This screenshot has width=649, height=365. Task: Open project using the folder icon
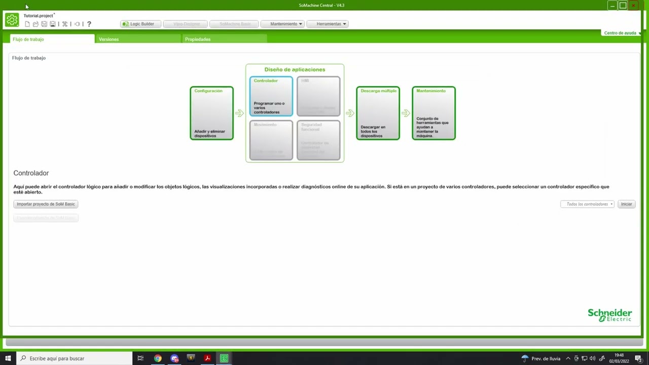point(35,24)
